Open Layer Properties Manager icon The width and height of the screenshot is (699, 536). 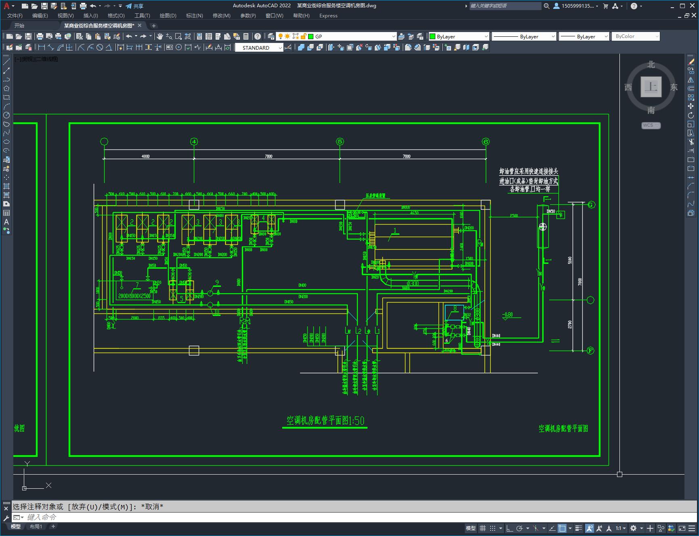pyautogui.click(x=271, y=36)
